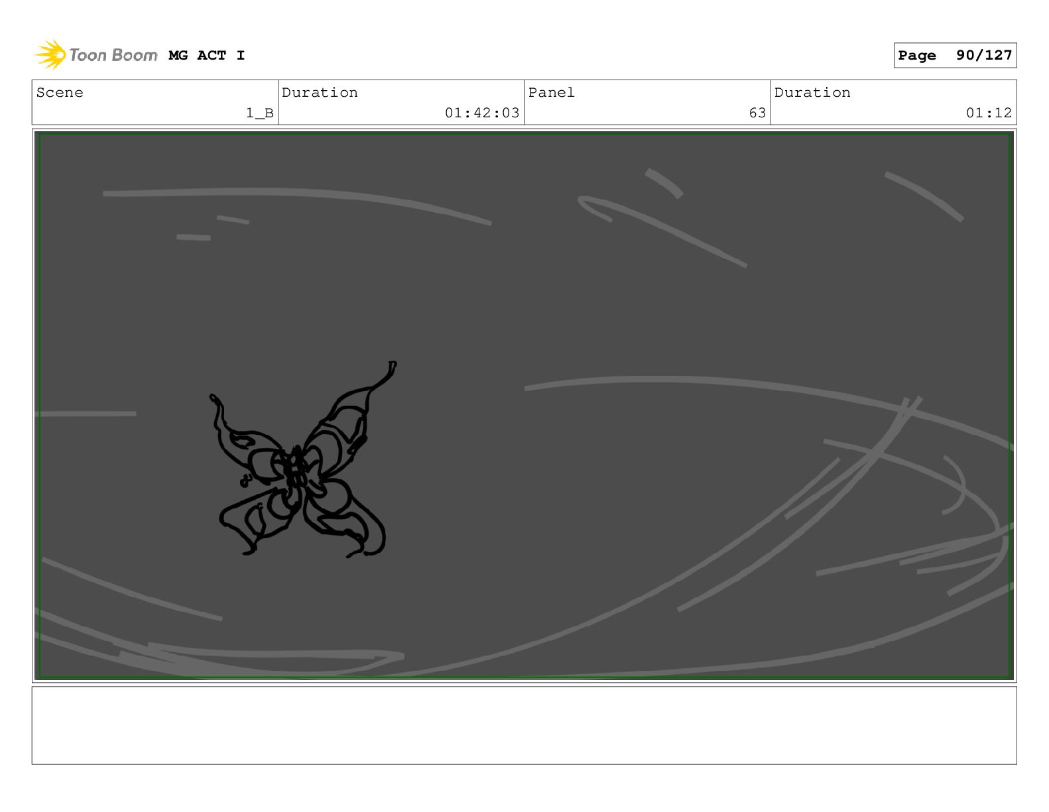The width and height of the screenshot is (1049, 812).
Task: Click the 'Page 90/127' page indicator
Action: (955, 56)
